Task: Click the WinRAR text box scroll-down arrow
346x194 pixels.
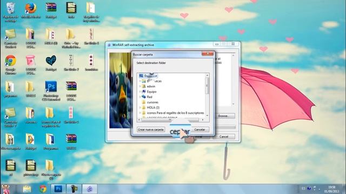Action: 233,104
